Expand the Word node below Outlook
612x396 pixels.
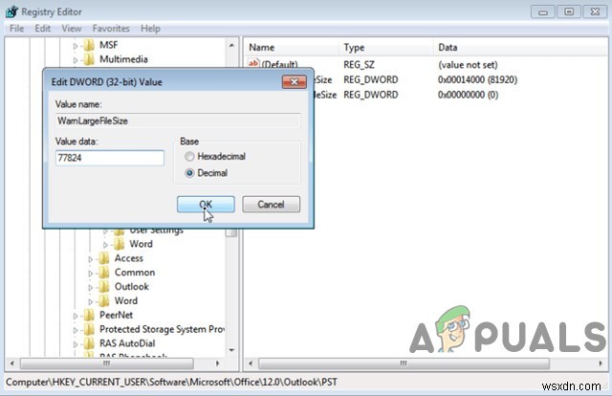point(91,301)
